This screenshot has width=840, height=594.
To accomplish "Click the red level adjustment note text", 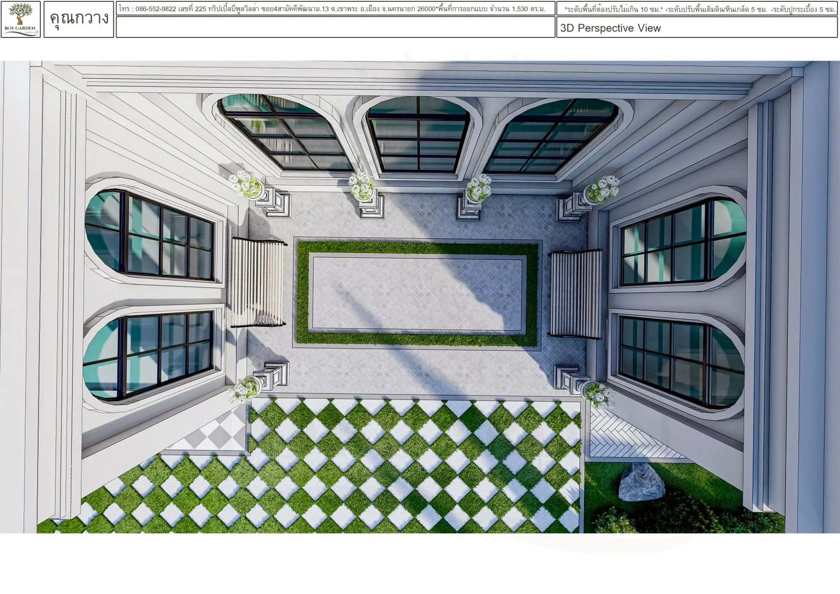I will (613, 9).
